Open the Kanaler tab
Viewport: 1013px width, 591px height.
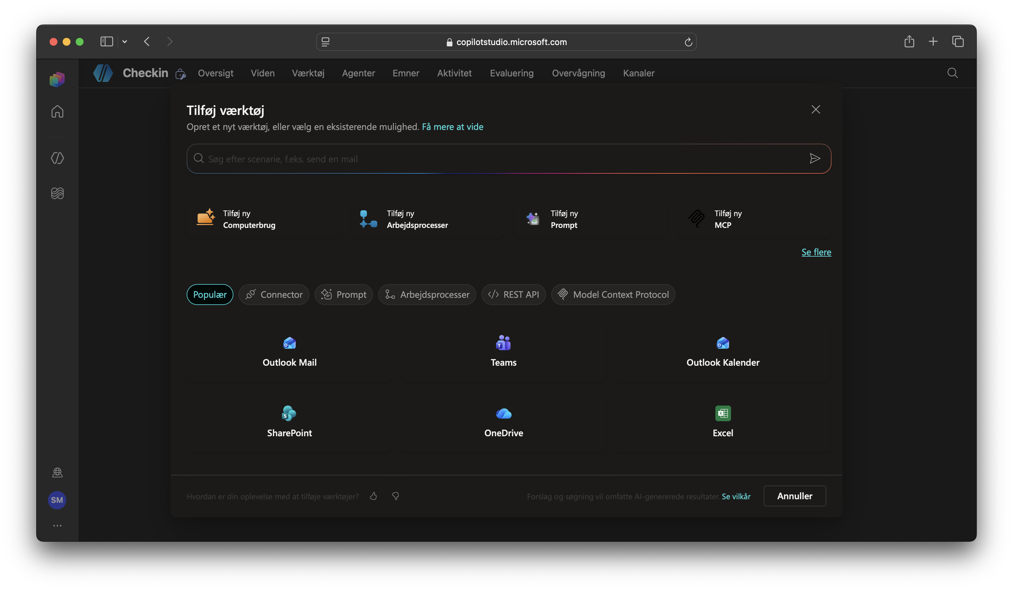pyautogui.click(x=639, y=73)
